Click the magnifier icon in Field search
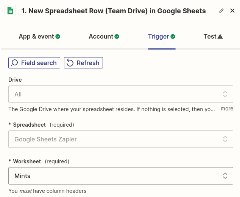This screenshot has width=240, height=197. [x=15, y=63]
